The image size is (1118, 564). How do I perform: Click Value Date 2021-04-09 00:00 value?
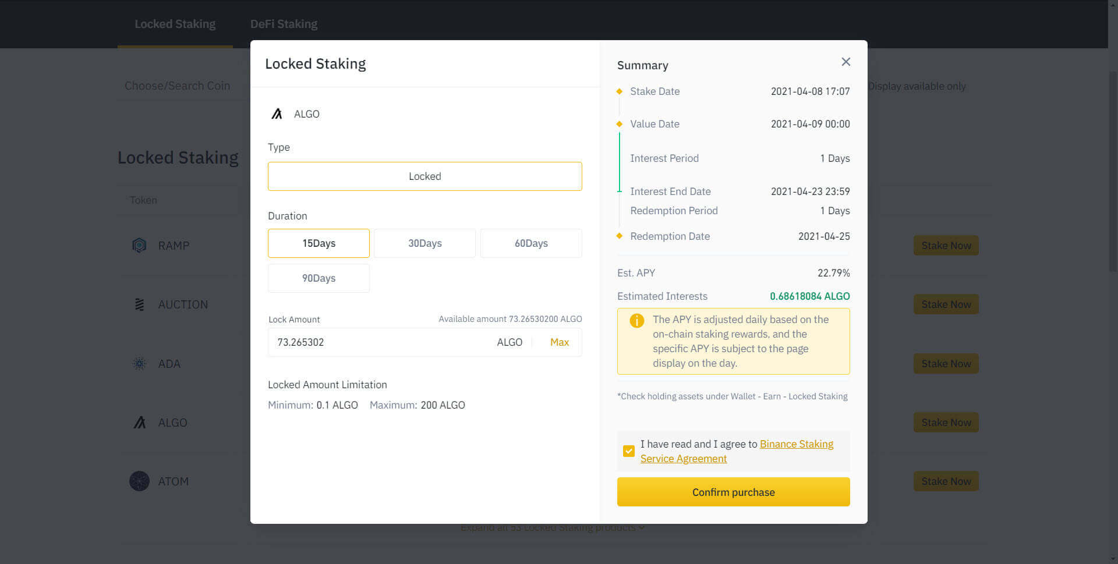(810, 124)
